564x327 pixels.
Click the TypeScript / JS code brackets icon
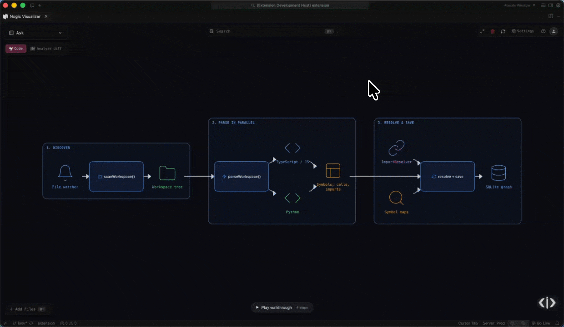pos(292,148)
